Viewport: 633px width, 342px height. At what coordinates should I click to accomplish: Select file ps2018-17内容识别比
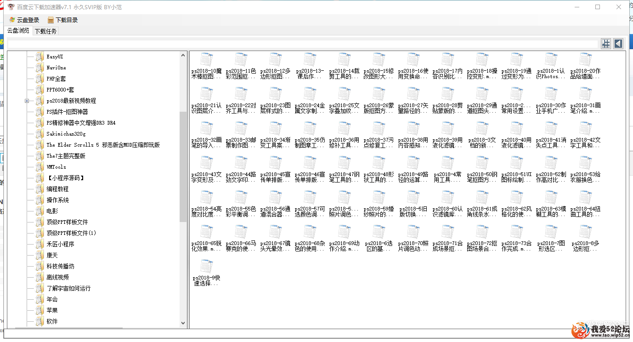click(x=448, y=66)
